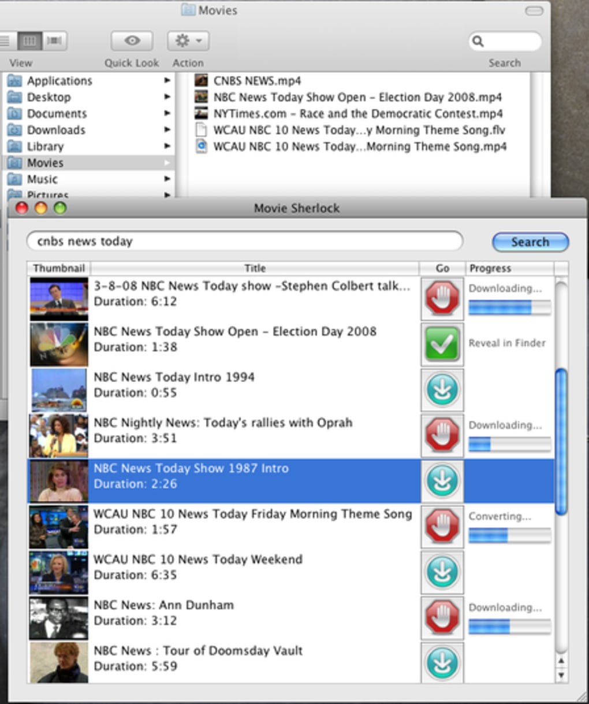Switch Finder to column view

point(29,41)
